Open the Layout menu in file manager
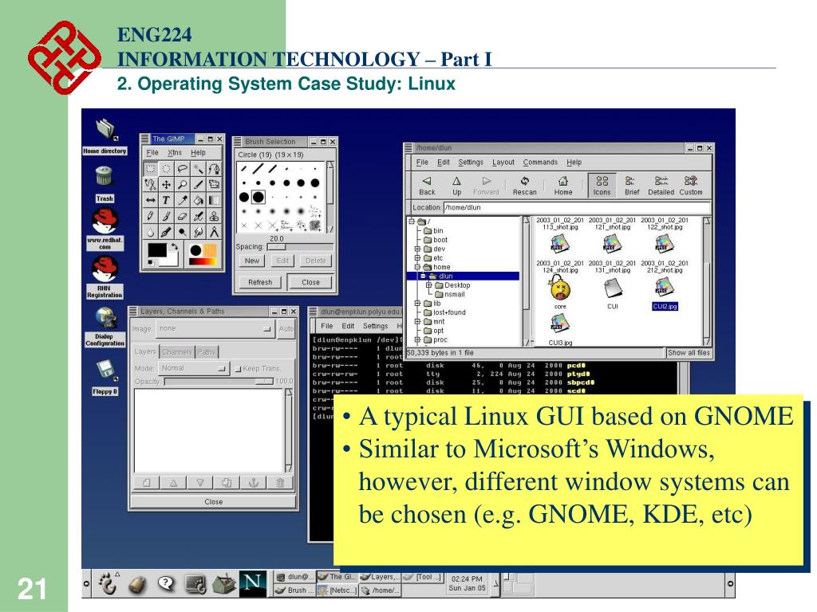Image resolution: width=817 pixels, height=612 pixels. (x=503, y=163)
